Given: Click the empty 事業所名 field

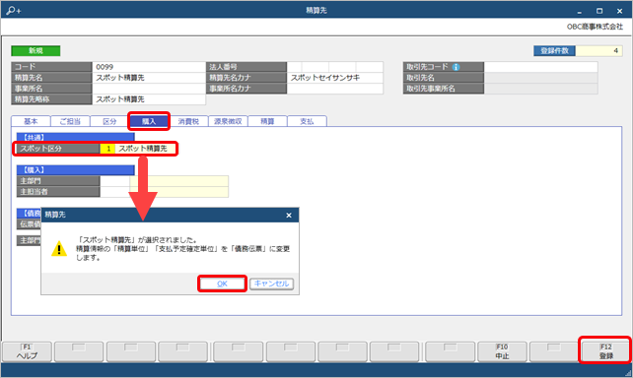Looking at the screenshot, I should coord(149,89).
